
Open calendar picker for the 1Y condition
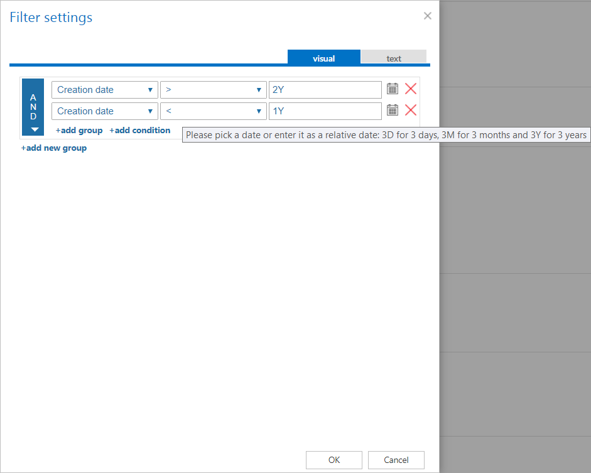(393, 111)
